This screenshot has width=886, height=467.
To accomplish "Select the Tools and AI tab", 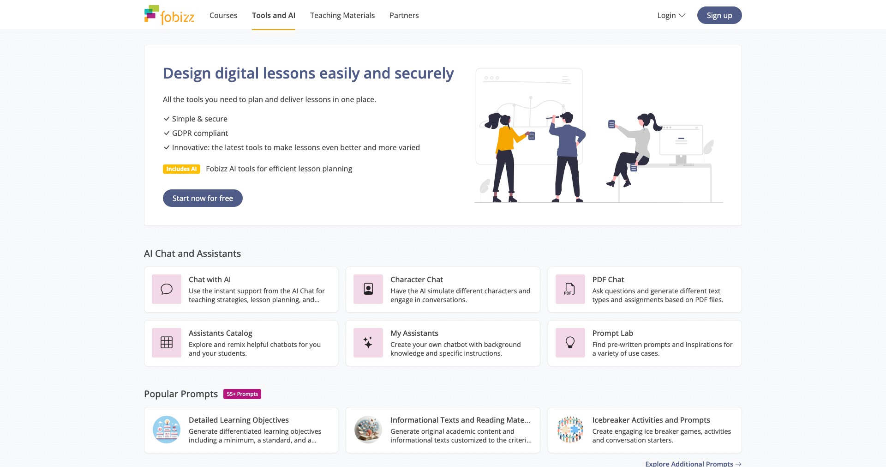I will pos(274,15).
